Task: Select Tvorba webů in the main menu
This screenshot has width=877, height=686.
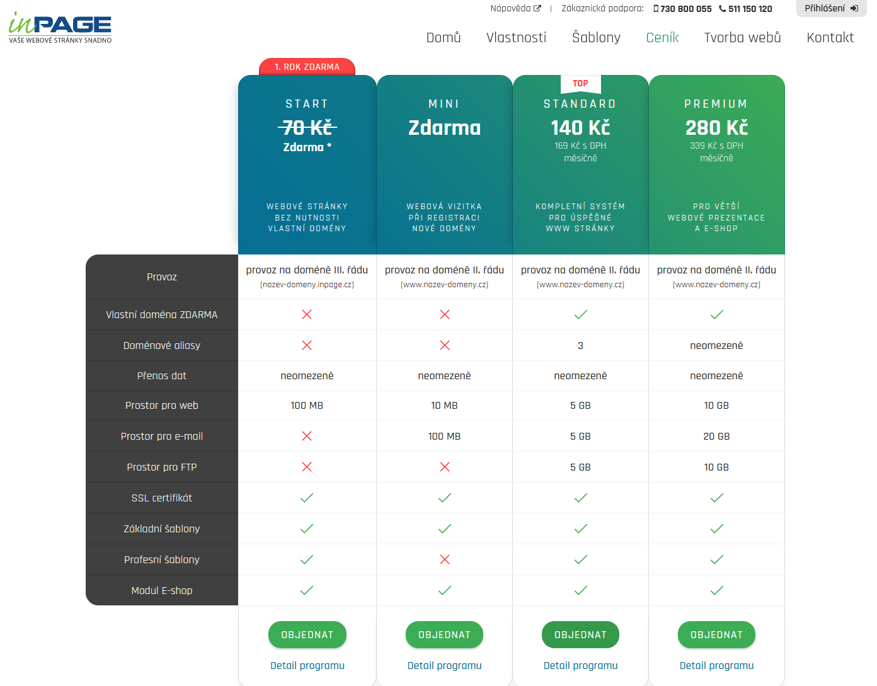Action: click(x=742, y=38)
